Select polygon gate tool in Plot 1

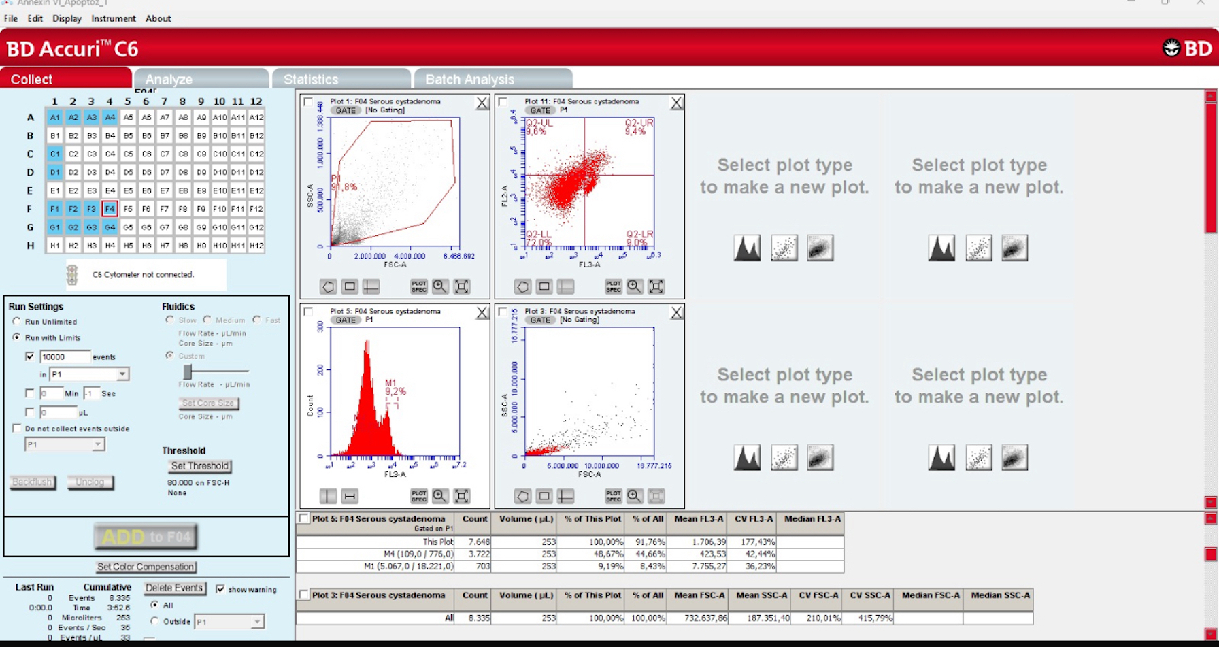coord(328,286)
